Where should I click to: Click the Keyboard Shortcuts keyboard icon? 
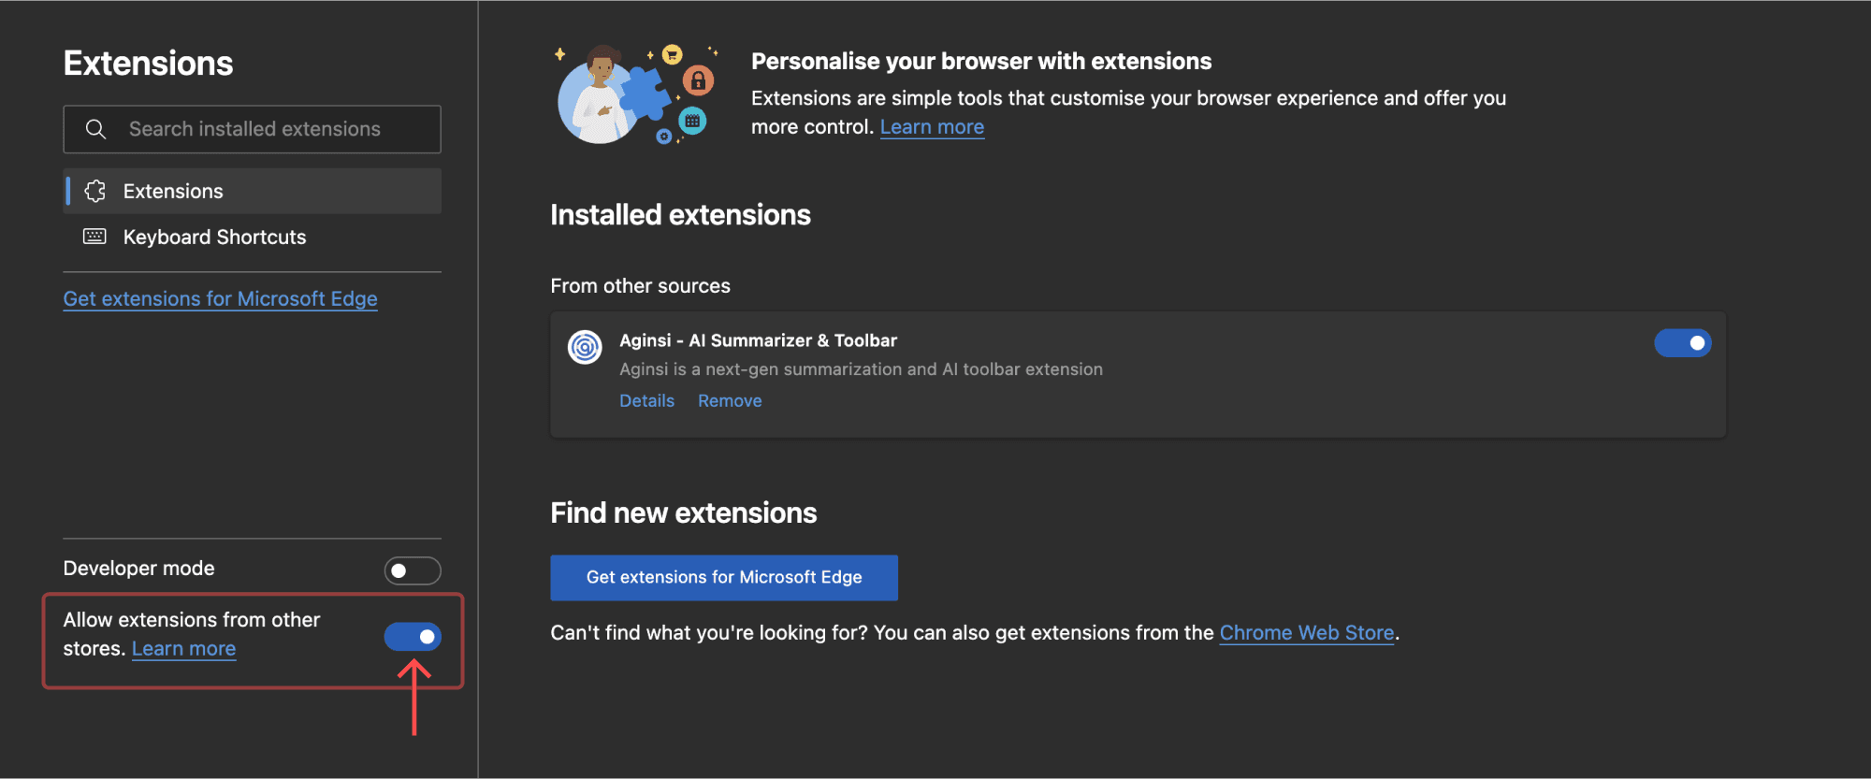point(94,237)
